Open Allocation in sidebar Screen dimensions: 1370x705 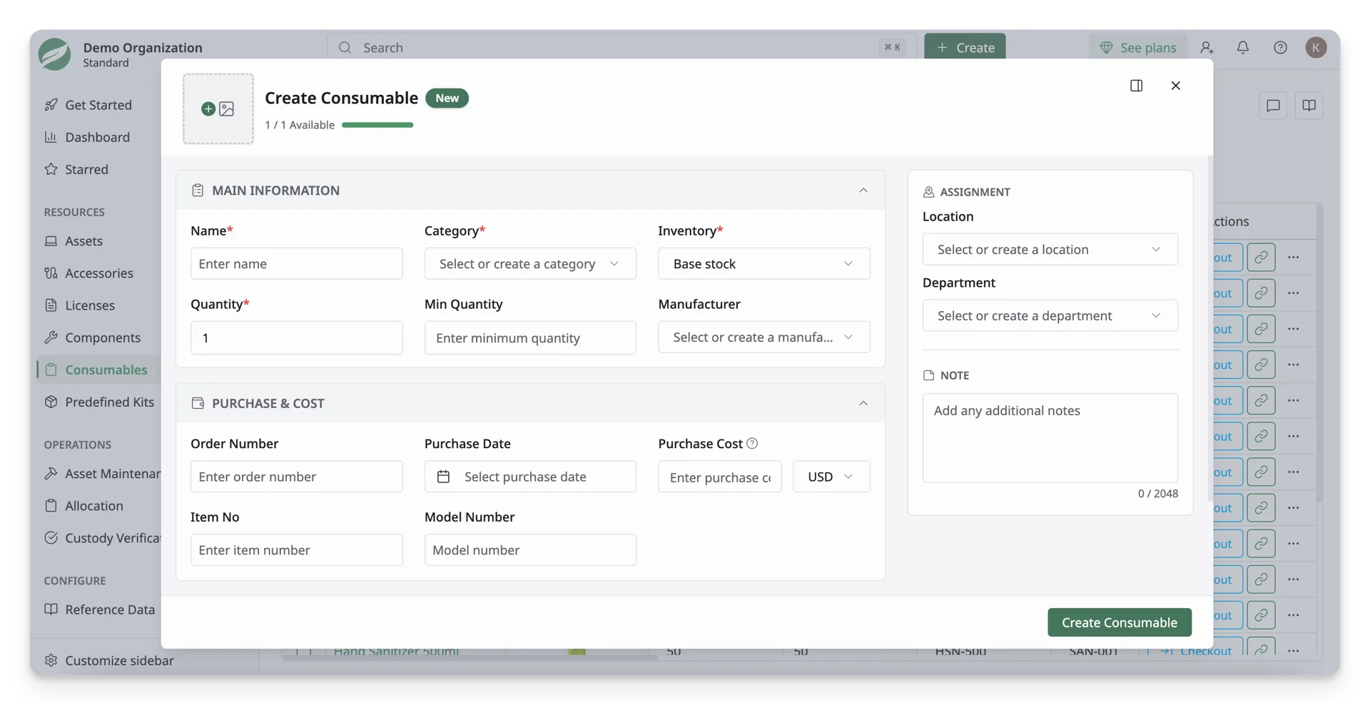tap(94, 506)
